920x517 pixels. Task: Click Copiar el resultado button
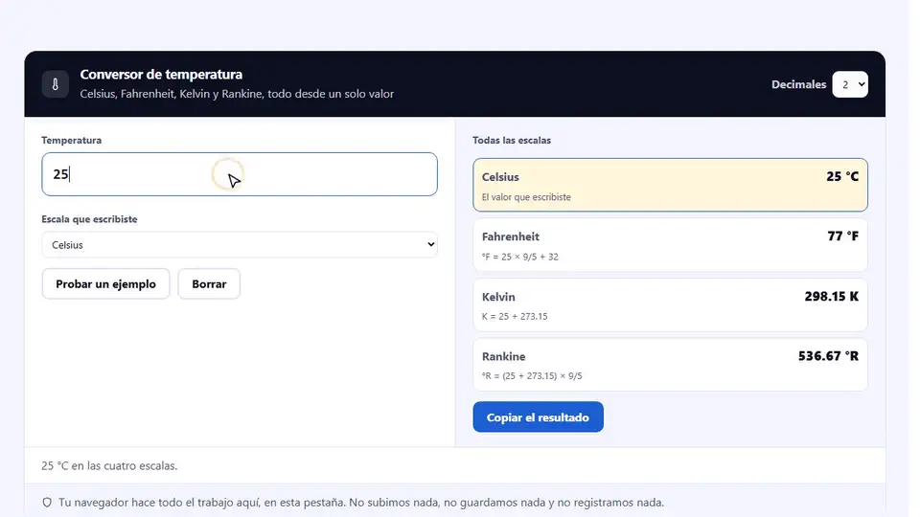pos(538,416)
